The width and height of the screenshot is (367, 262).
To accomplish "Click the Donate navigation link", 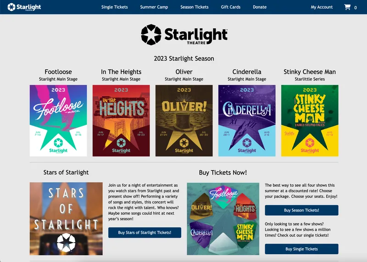I will coord(260,7).
